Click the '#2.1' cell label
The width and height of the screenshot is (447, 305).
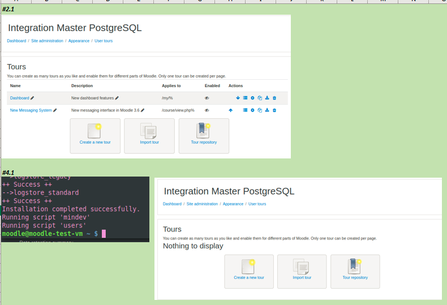tap(8, 9)
